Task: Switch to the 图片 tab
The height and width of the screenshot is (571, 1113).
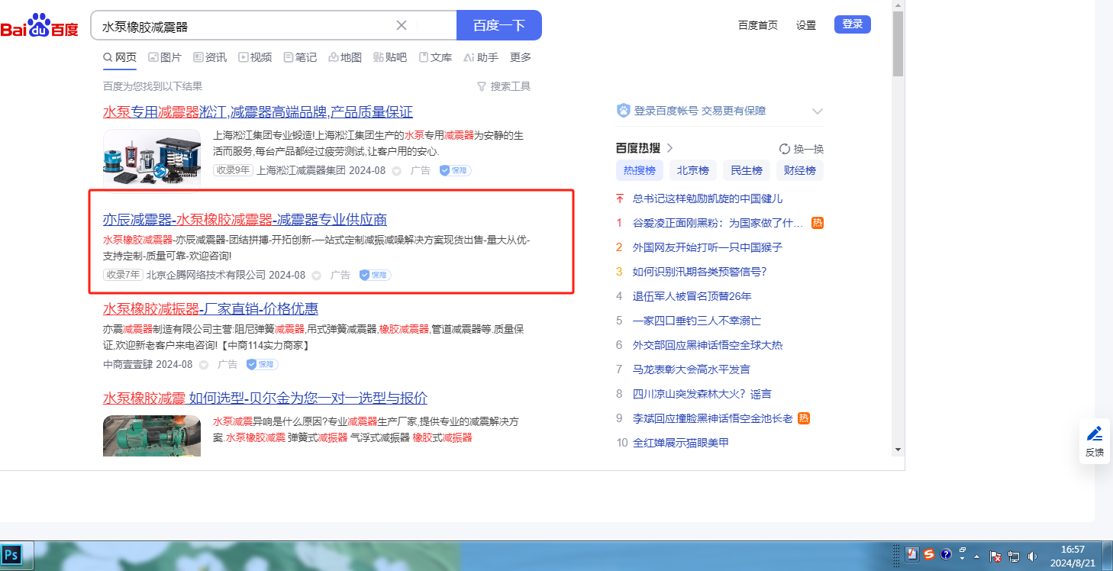Action: (x=165, y=57)
